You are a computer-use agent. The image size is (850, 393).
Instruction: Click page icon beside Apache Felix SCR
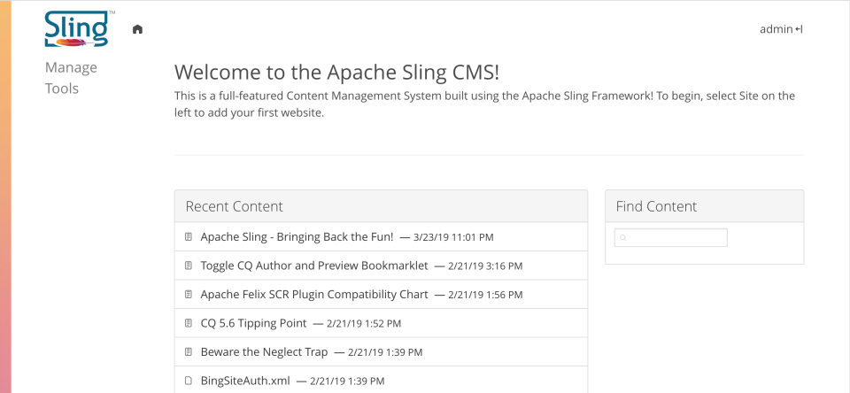coord(188,294)
